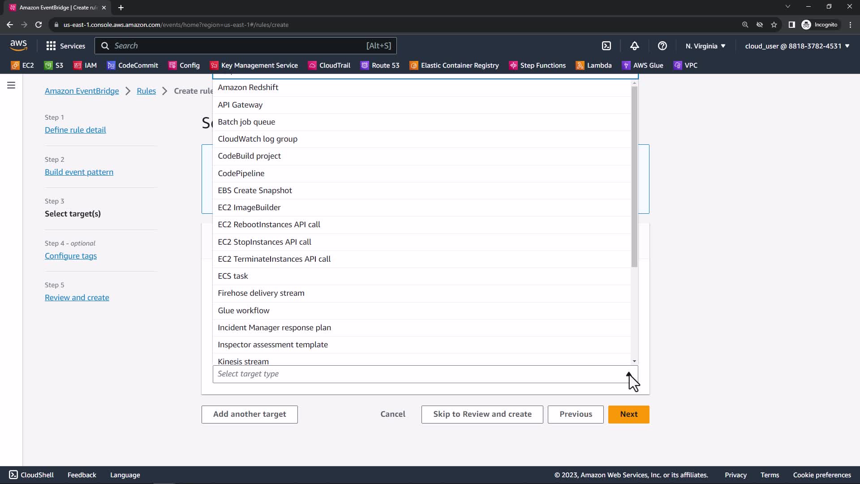Select Firehose delivery stream option
This screenshot has width=860, height=484.
tap(261, 293)
